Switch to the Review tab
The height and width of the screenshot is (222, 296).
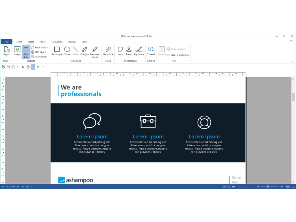coord(72,42)
